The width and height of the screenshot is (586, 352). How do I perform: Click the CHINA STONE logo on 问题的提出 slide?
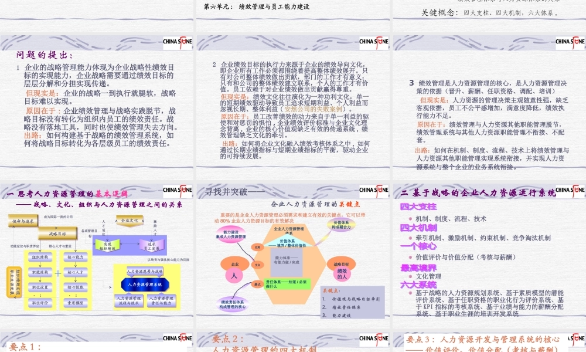178,42
